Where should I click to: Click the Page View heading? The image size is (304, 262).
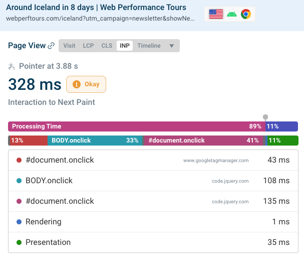[27, 46]
